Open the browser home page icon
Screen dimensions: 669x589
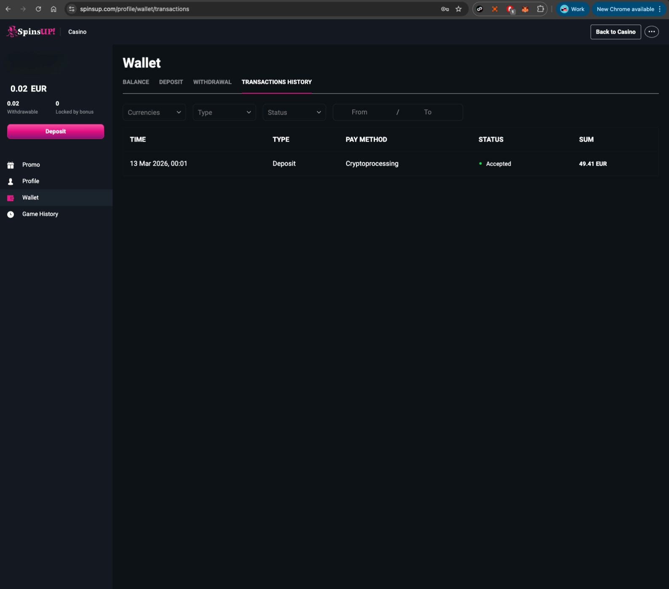(x=54, y=9)
